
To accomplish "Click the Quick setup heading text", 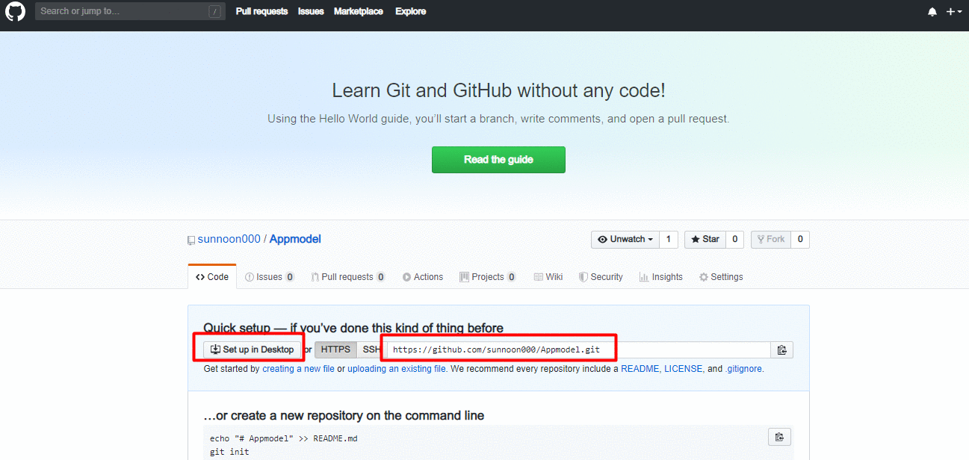I will coord(353,328).
